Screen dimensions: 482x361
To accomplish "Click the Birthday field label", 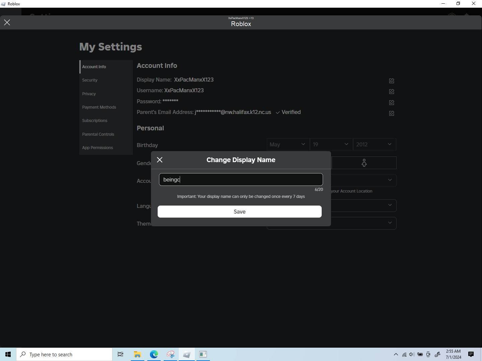I will click(147, 145).
